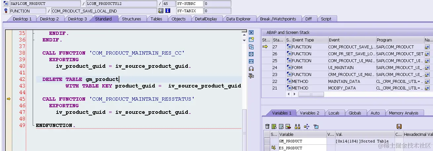This screenshot has width=433, height=151.
Task: Click the navigate icon for UI_MAINTAIN row
Action: click(x=427, y=68)
